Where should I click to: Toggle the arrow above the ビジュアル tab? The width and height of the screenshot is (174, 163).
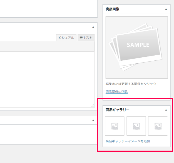point(93,27)
